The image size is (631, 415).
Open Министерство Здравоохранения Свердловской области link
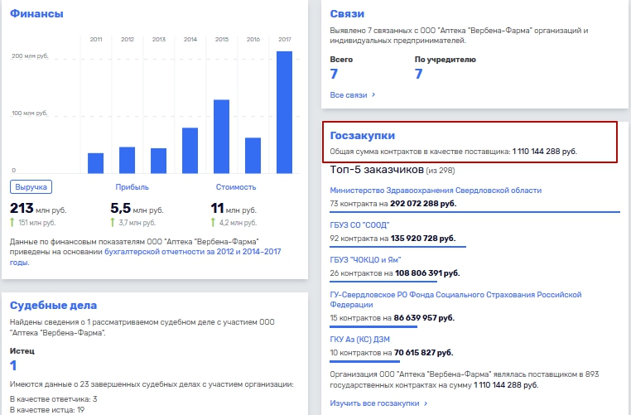tap(436, 190)
